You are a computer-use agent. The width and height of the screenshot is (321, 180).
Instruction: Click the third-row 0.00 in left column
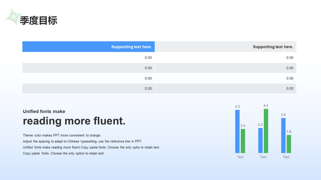(x=148, y=78)
